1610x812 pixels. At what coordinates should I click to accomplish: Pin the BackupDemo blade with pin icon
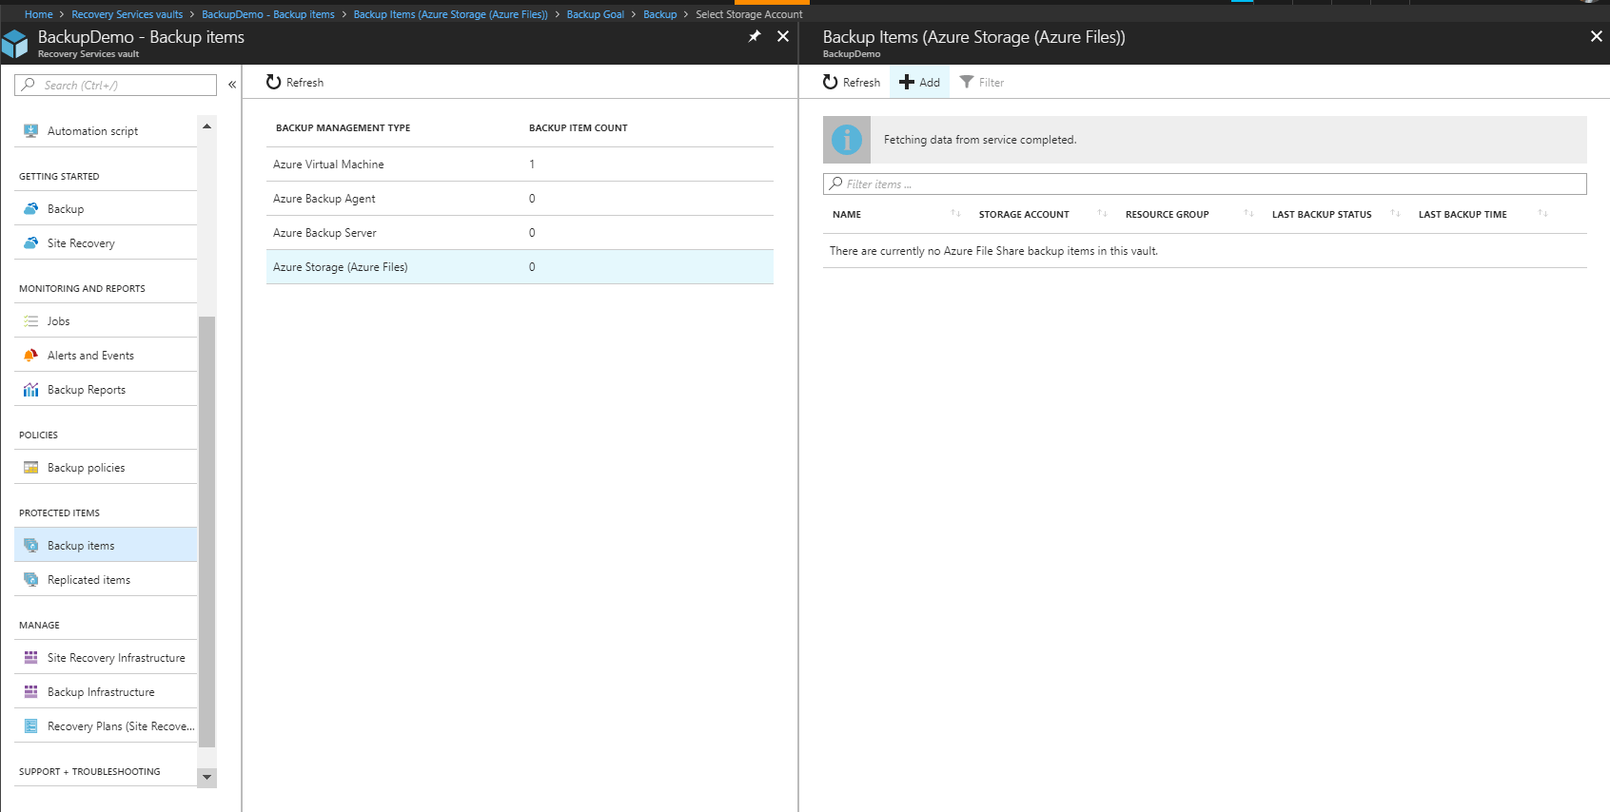click(755, 36)
